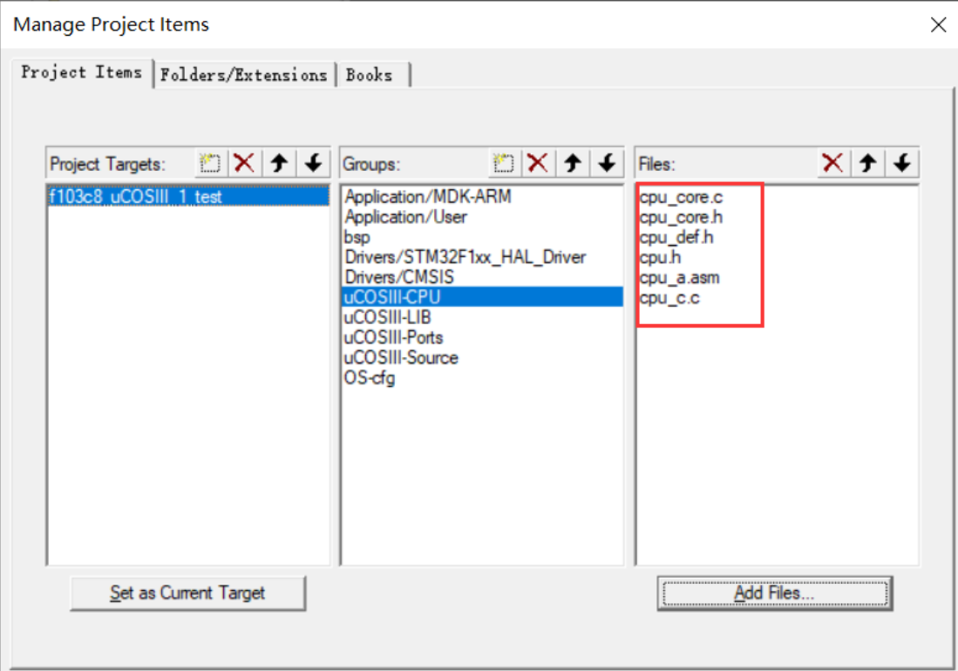Delete the selected project target via red X
Viewport: 958px width, 671px height.
(243, 163)
